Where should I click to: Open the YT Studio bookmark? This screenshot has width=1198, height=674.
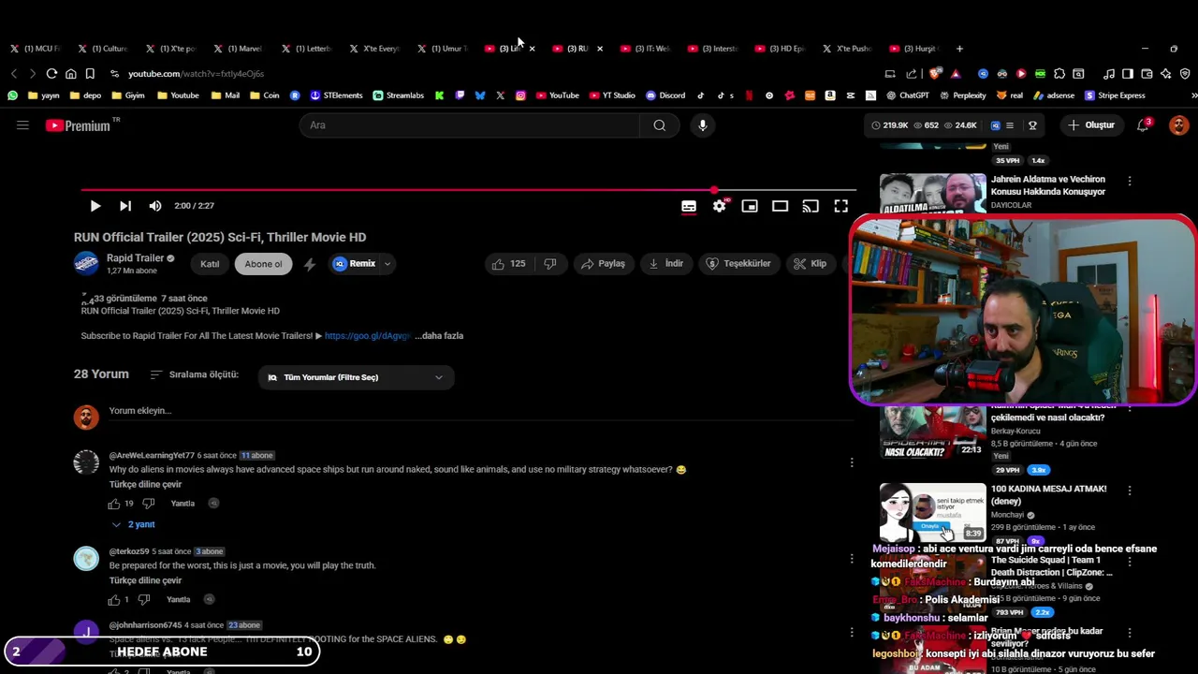point(613,95)
